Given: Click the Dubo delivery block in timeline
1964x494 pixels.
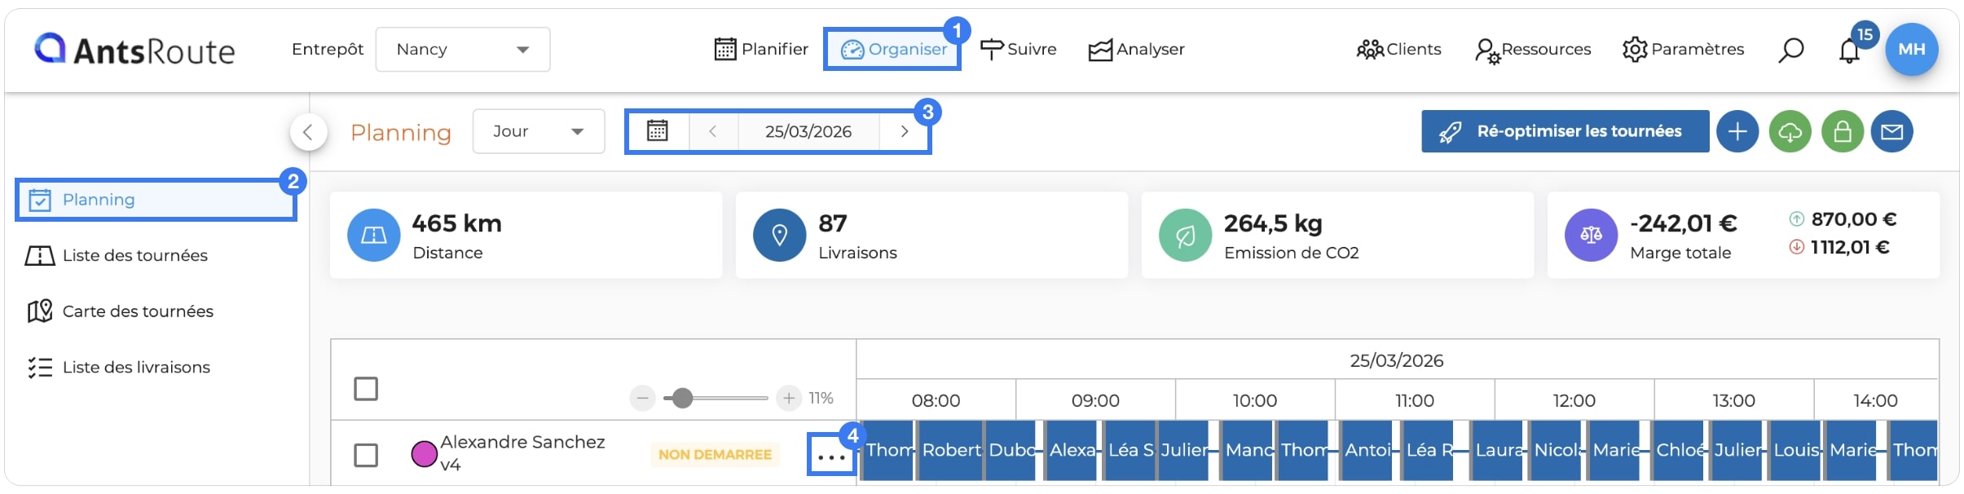Looking at the screenshot, I should click(x=1011, y=451).
